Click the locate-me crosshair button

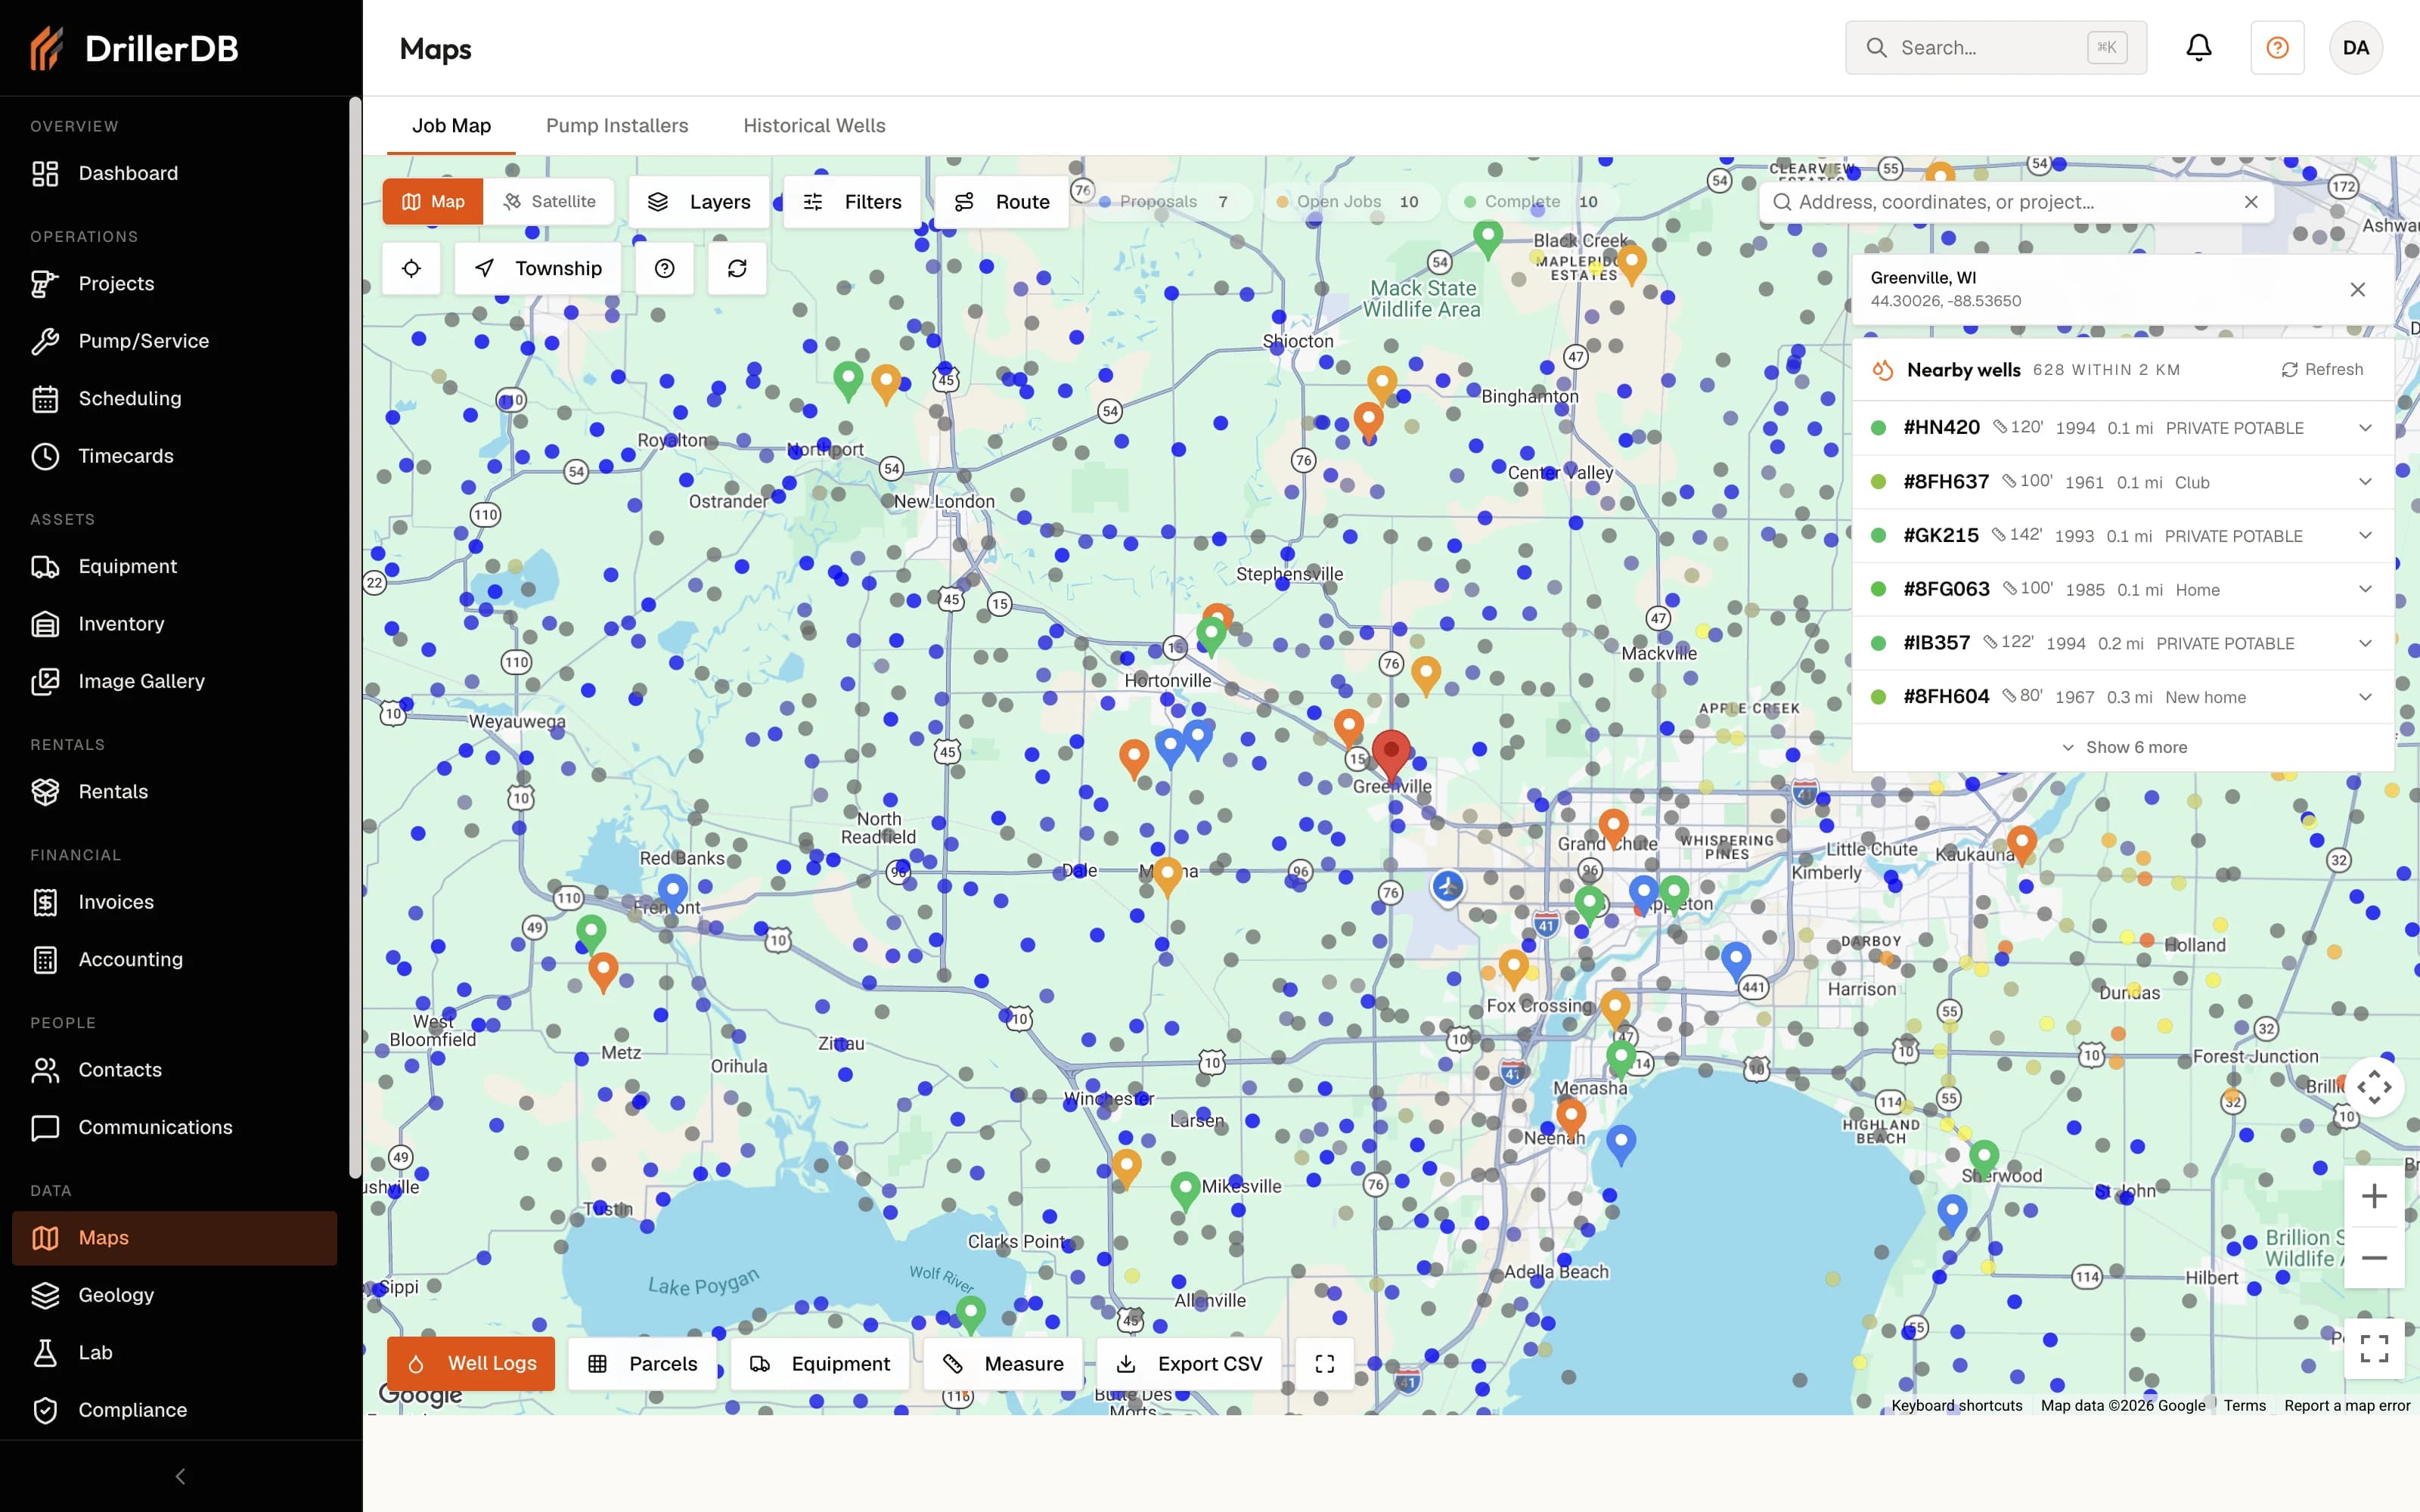click(411, 268)
